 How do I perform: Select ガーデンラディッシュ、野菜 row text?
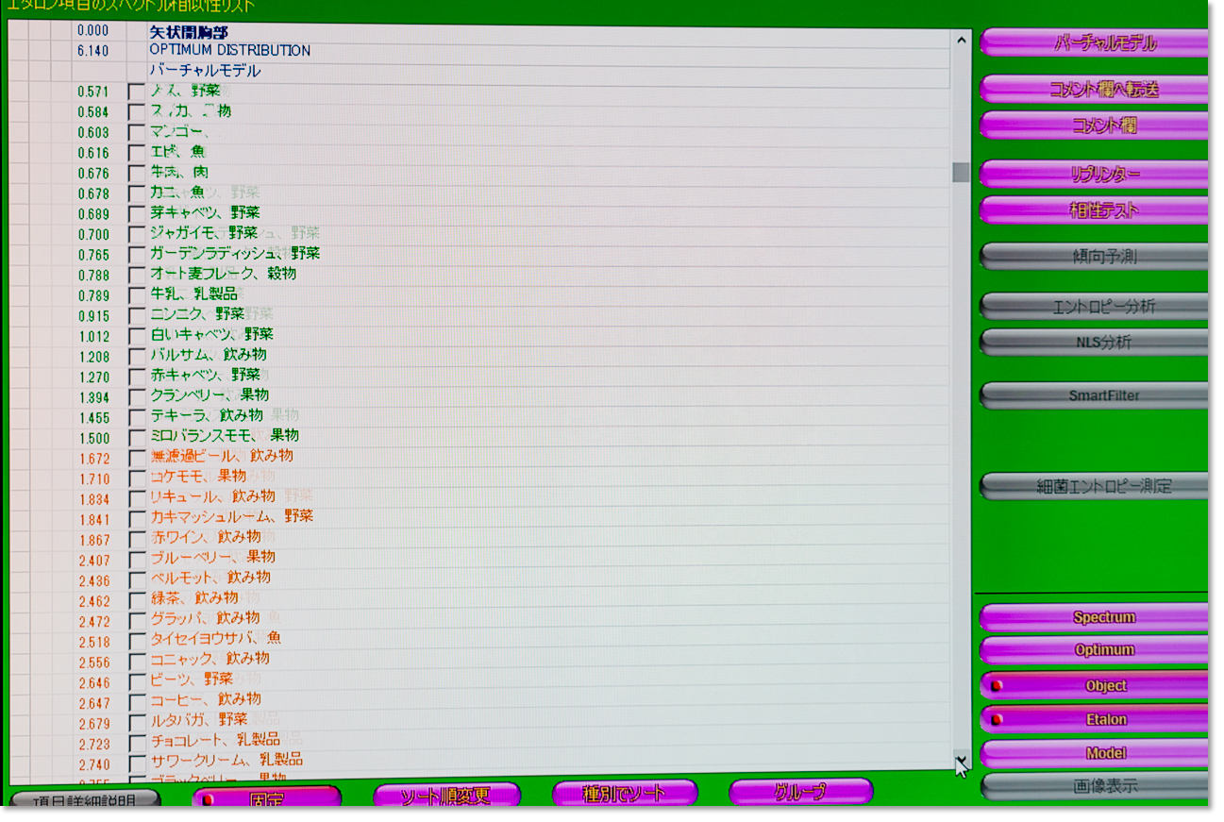pyautogui.click(x=236, y=254)
